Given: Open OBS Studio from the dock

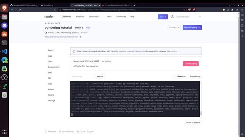Looking at the screenshot, I should click(4, 77).
